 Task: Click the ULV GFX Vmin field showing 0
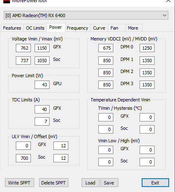(x=23, y=146)
